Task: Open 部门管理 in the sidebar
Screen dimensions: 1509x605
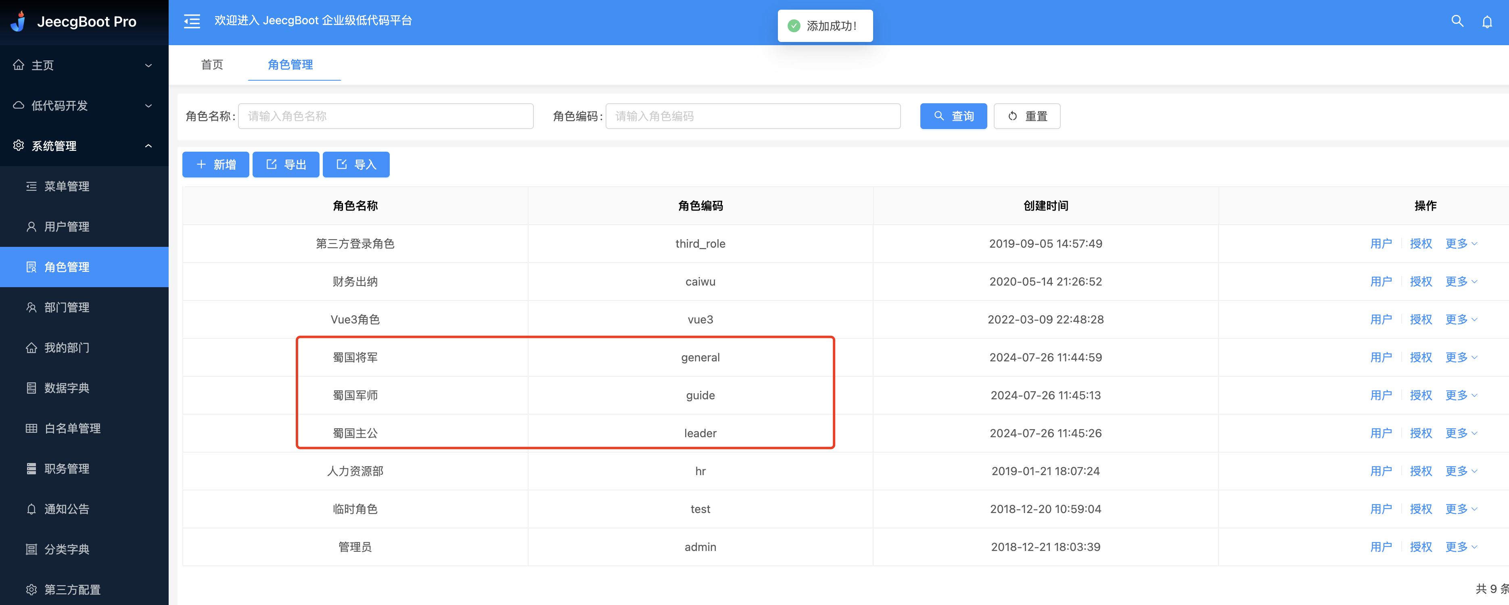Action: click(x=84, y=307)
